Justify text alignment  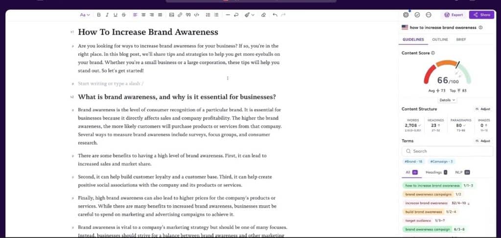[160, 15]
